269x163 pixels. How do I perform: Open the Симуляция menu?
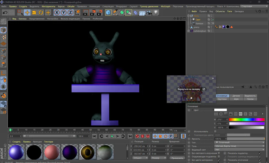pos(108,6)
